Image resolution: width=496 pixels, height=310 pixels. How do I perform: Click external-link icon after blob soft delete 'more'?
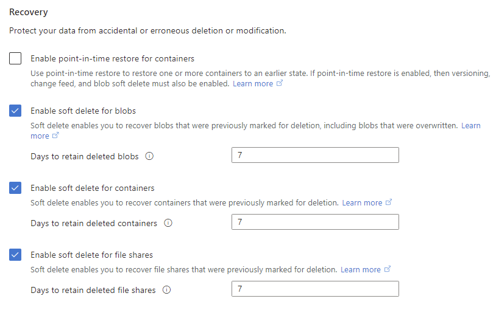pos(55,136)
